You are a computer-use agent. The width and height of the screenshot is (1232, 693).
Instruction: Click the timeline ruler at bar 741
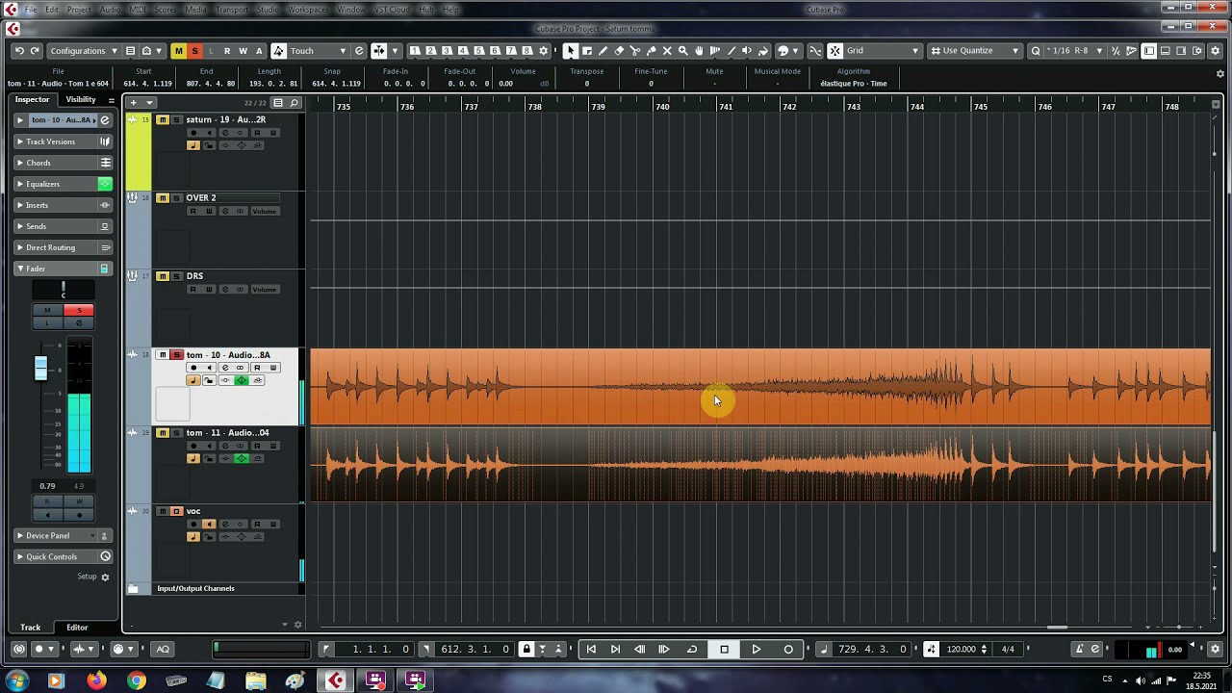click(x=727, y=106)
